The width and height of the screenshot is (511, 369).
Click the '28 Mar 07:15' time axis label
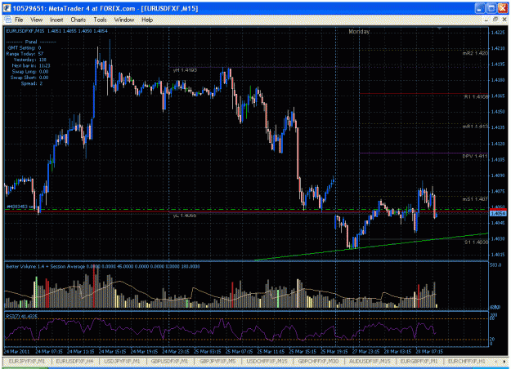click(x=429, y=351)
